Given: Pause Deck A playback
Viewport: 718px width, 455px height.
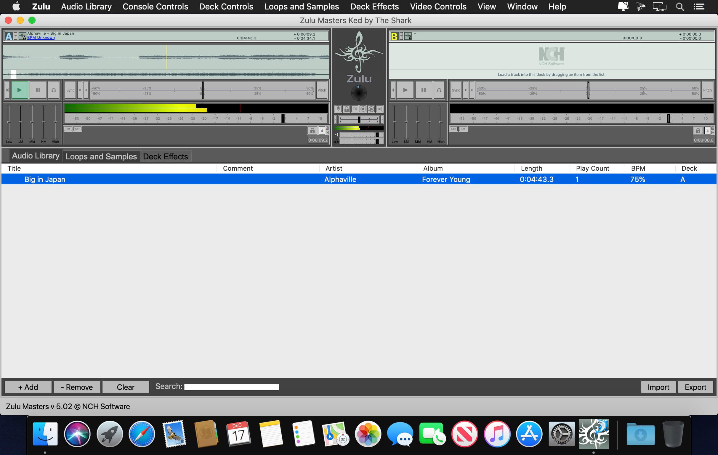Looking at the screenshot, I should [38, 90].
